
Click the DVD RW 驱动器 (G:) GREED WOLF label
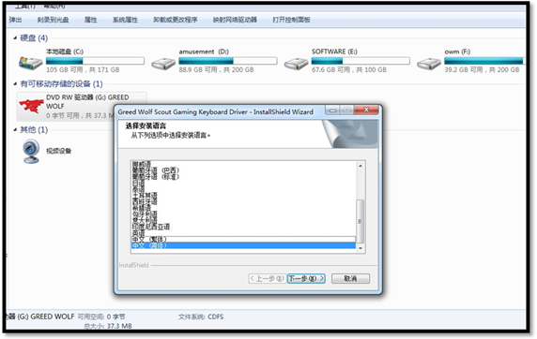pyautogui.click(x=87, y=102)
